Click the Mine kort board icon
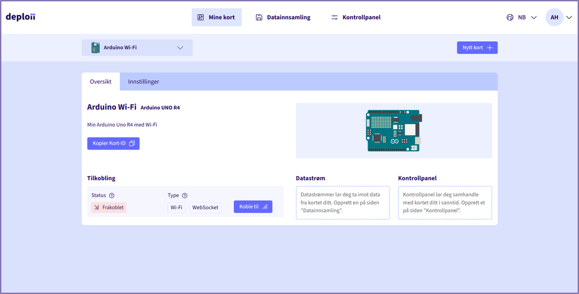Viewport: 579px width, 294px height. 201,17
